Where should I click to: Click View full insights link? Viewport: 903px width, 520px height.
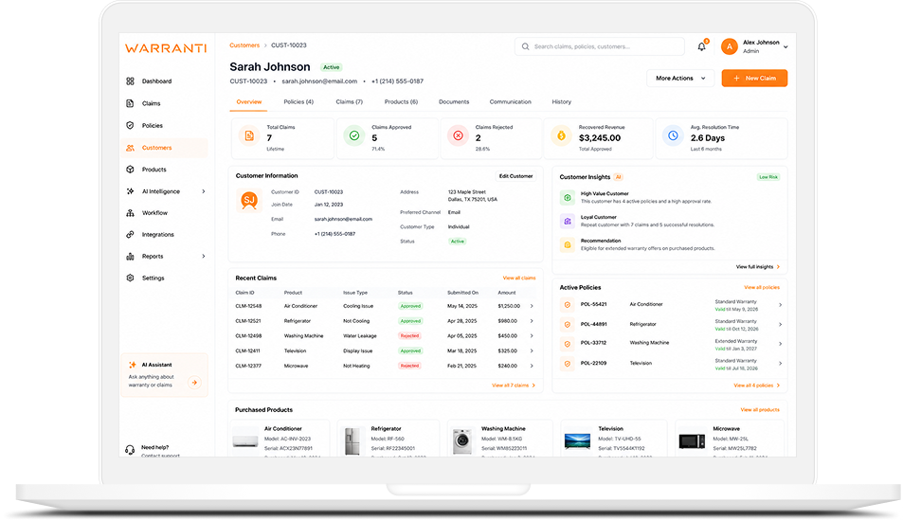[x=758, y=267]
